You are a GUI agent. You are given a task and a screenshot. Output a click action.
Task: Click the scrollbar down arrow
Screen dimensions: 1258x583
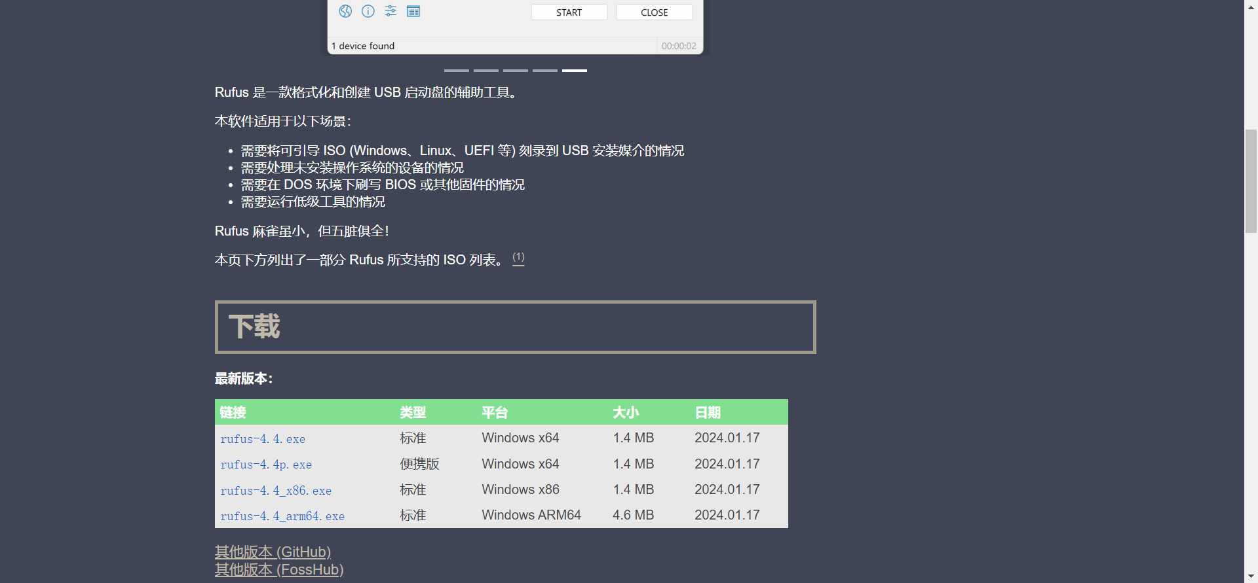point(1251,576)
